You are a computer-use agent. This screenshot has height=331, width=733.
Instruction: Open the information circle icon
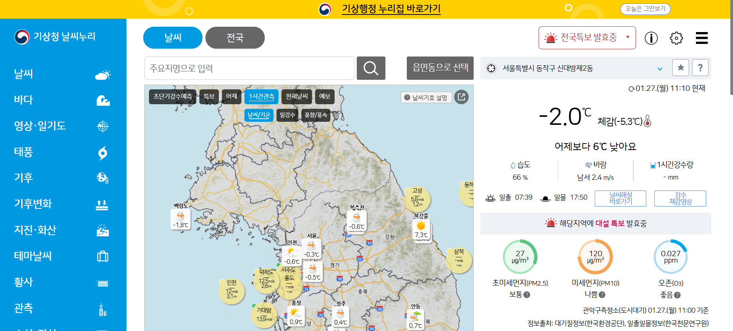[651, 38]
